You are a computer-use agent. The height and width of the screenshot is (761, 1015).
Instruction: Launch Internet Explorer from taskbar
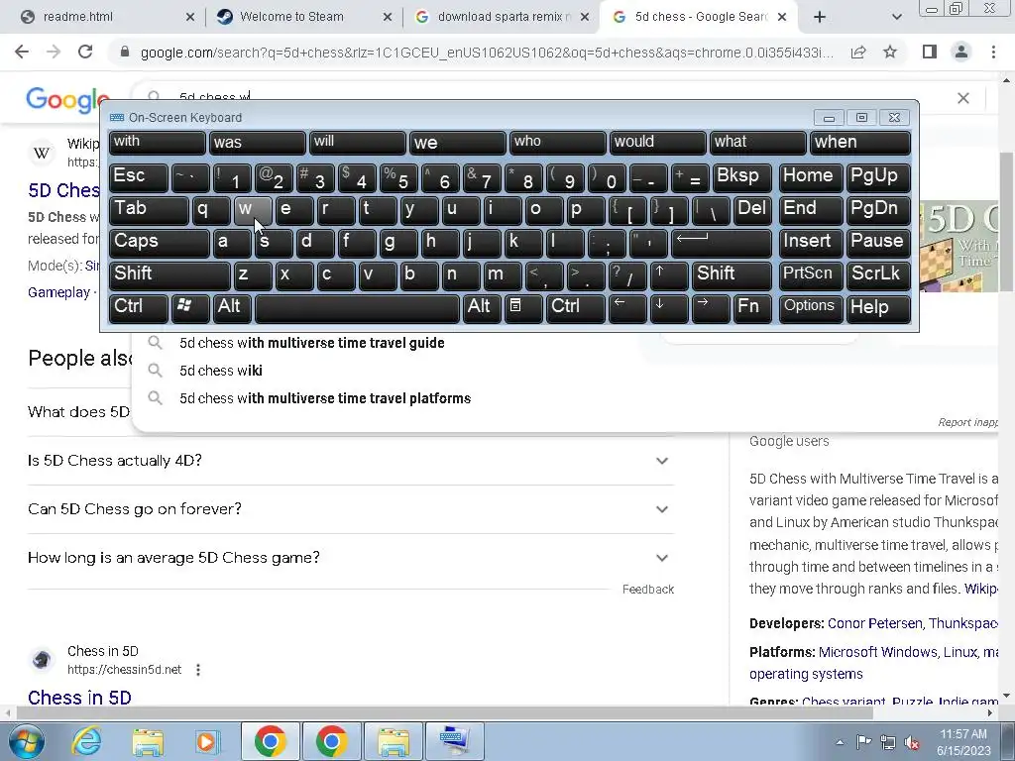[86, 741]
